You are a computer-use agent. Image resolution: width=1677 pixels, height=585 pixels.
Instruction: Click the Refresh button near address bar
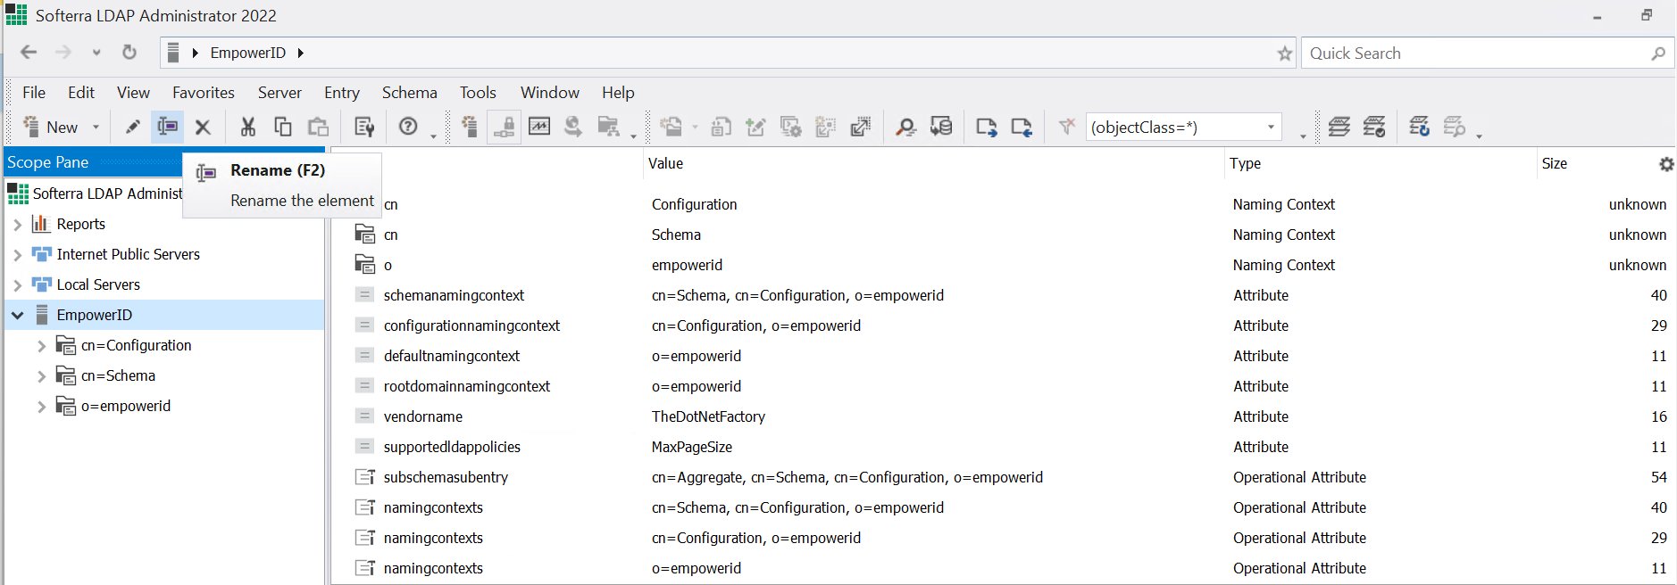(129, 53)
